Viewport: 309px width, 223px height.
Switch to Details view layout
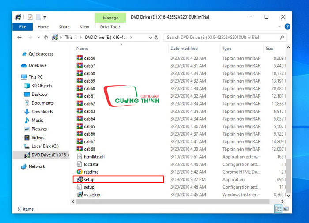click(278, 209)
